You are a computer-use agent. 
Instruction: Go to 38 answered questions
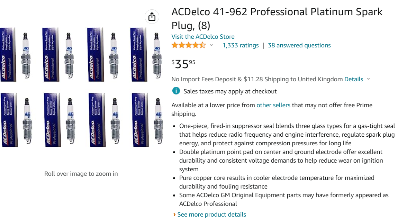point(299,45)
